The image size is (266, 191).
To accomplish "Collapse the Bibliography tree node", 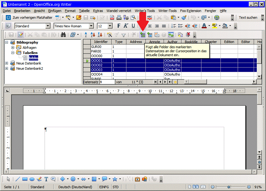I will (x=7, y=42).
